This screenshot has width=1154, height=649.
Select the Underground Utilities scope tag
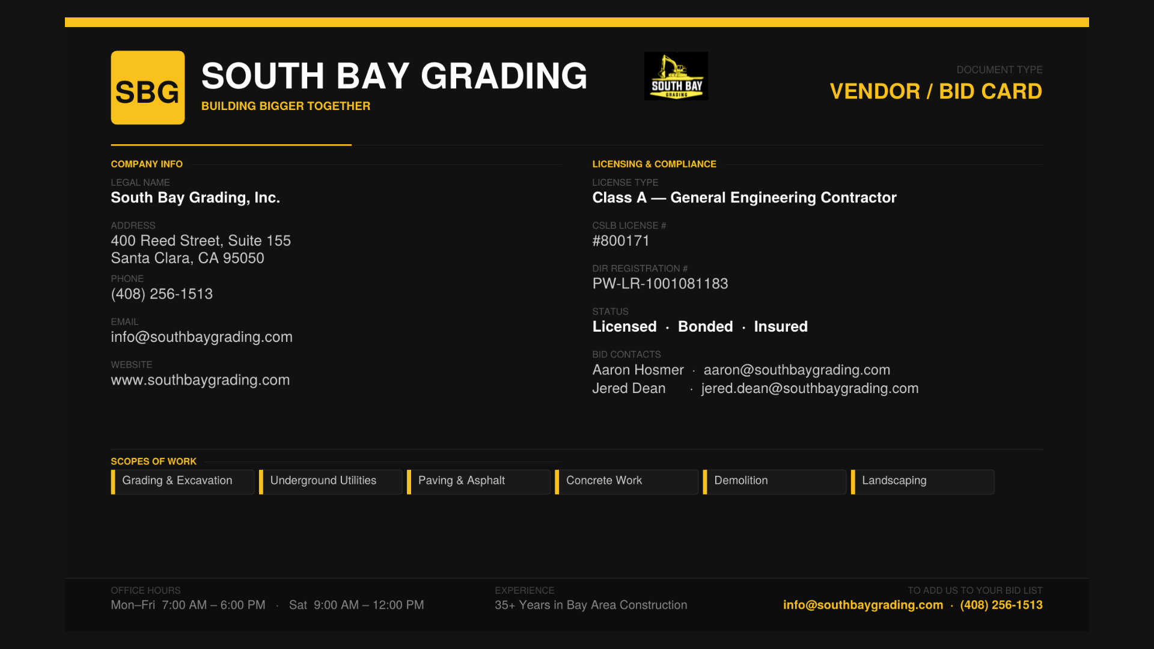331,481
